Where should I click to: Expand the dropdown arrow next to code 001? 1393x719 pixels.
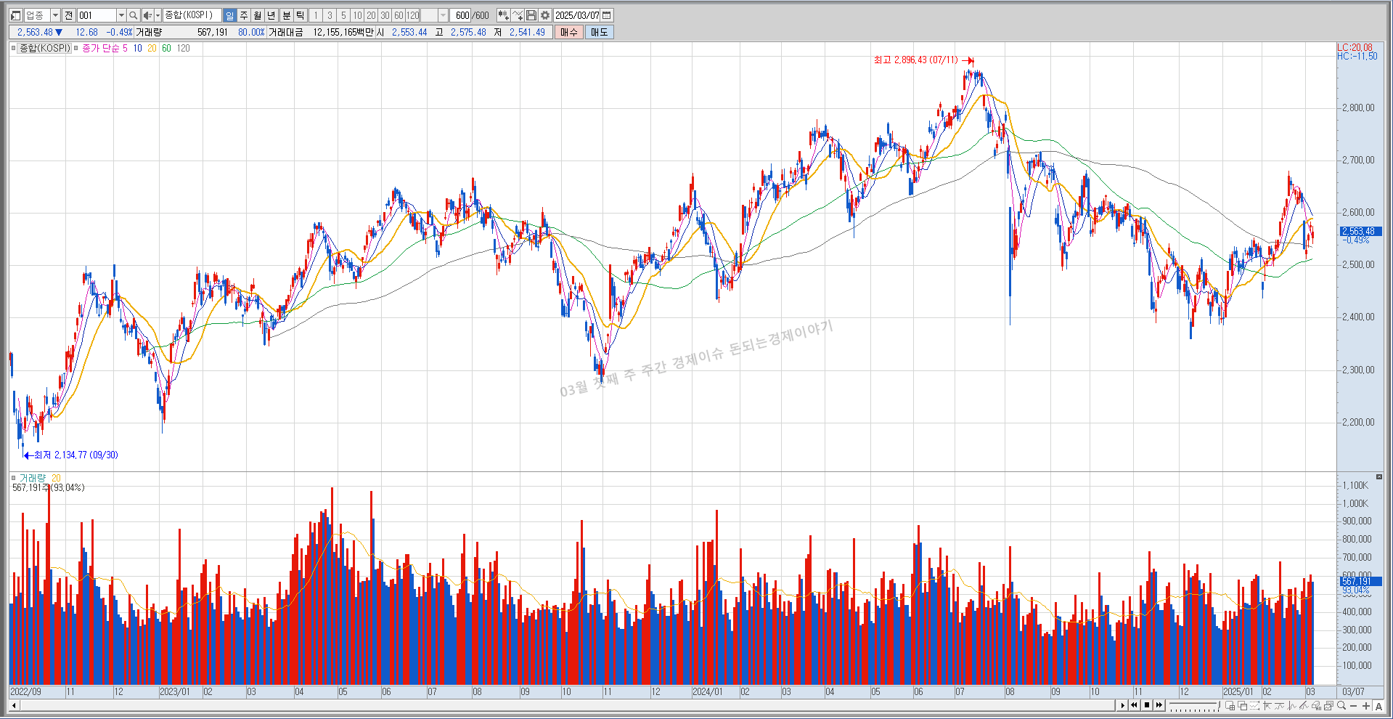(121, 15)
